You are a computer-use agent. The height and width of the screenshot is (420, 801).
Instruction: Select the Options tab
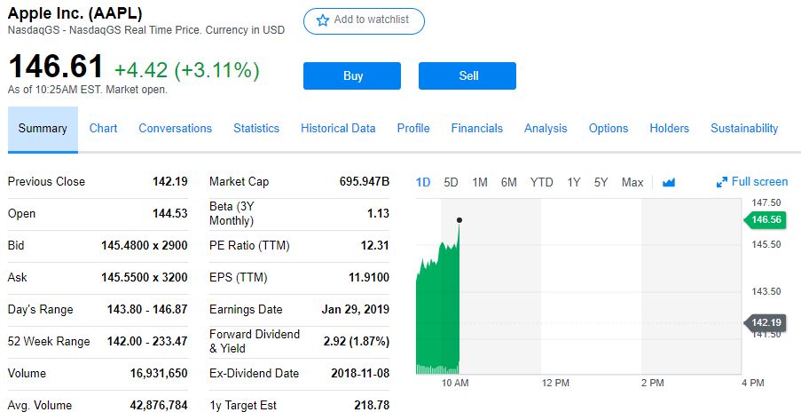[609, 128]
